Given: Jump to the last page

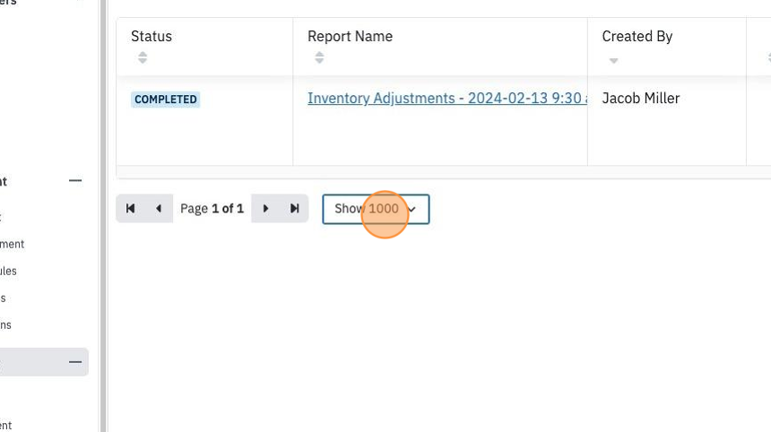Looking at the screenshot, I should 294,209.
